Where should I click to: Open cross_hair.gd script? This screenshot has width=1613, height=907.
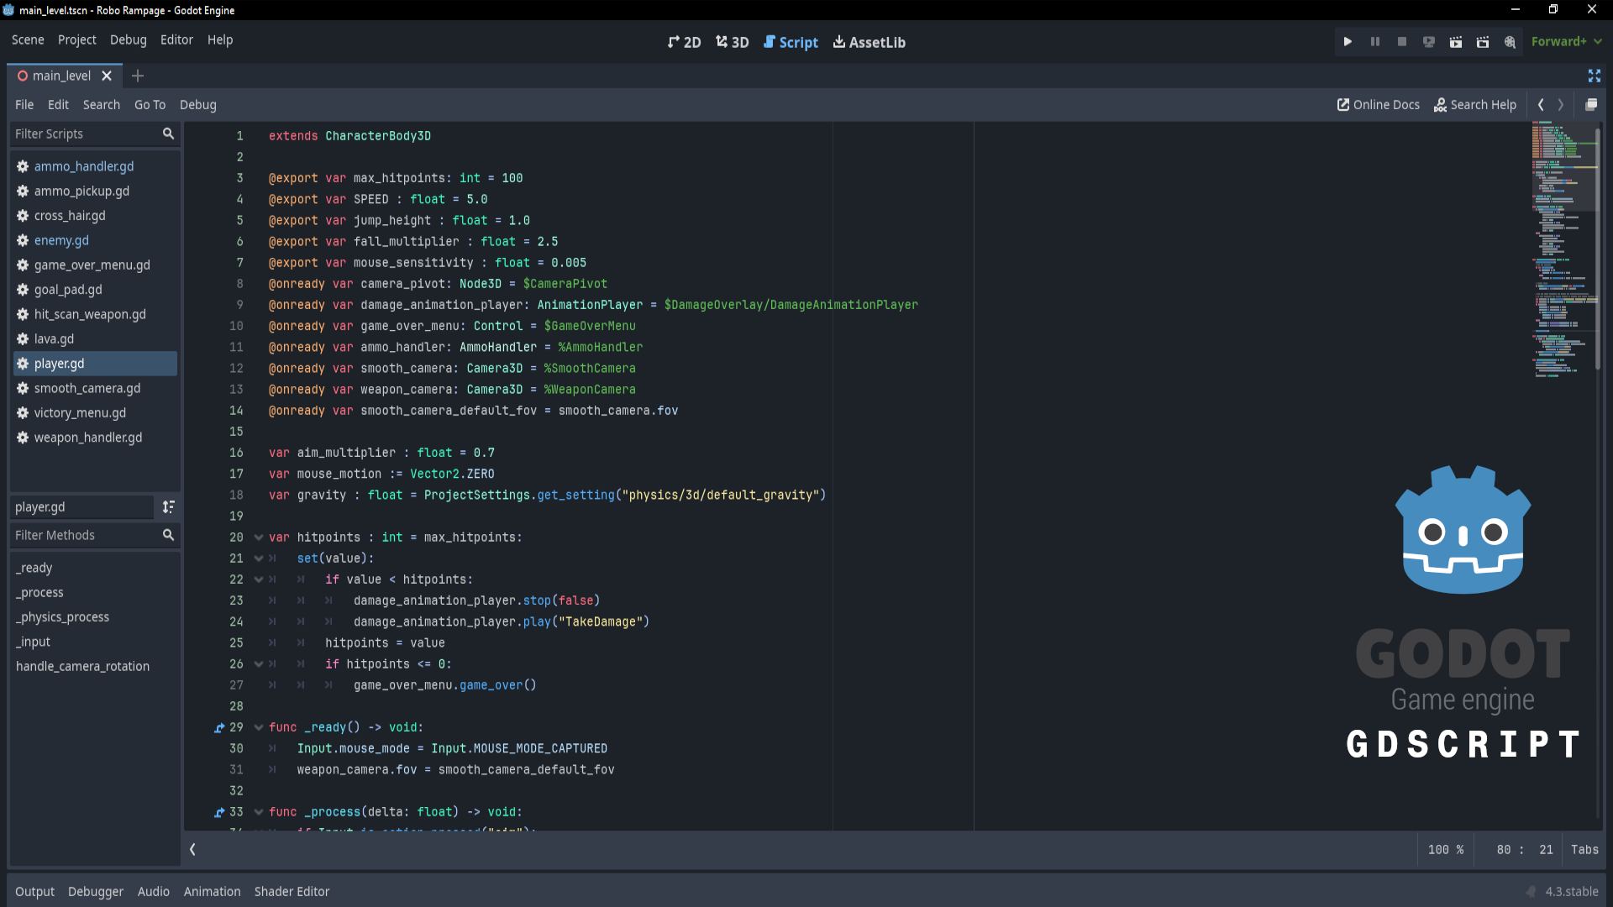(94, 216)
